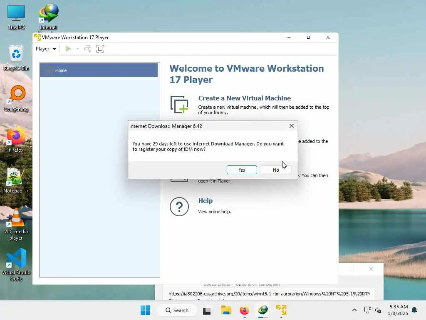The image size is (426, 320).
Task: Show hidden tray icons chevron
Action: click(x=354, y=310)
